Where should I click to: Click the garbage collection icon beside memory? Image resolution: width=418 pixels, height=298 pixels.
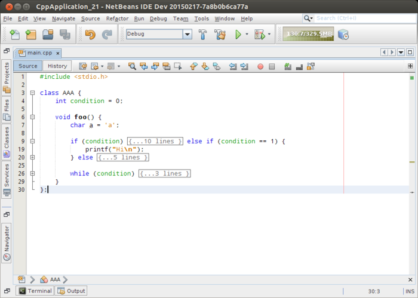[x=343, y=35]
